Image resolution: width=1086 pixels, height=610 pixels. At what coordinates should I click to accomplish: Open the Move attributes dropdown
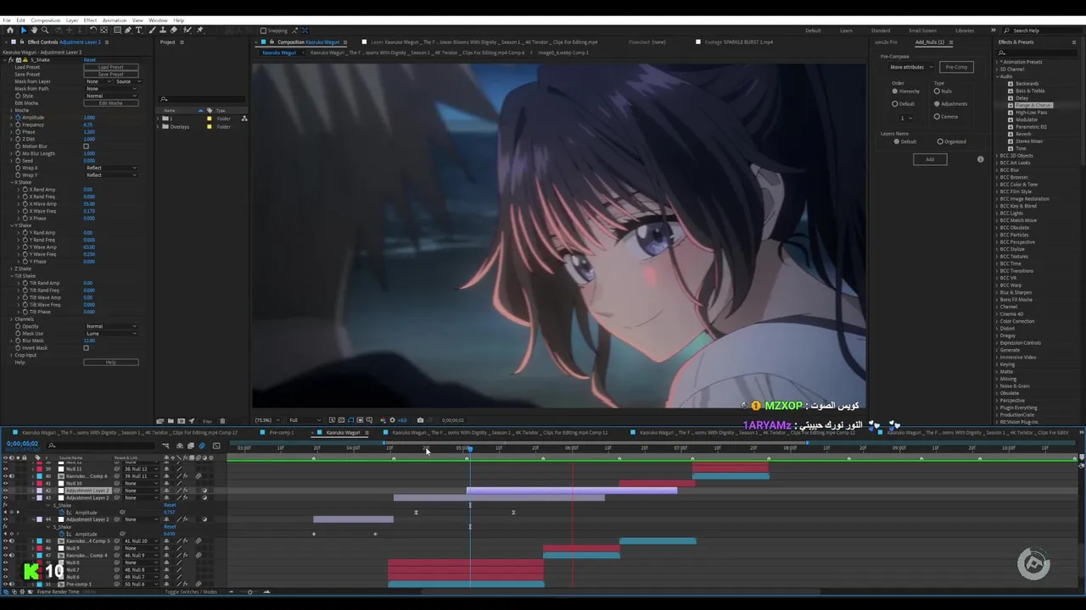[910, 67]
